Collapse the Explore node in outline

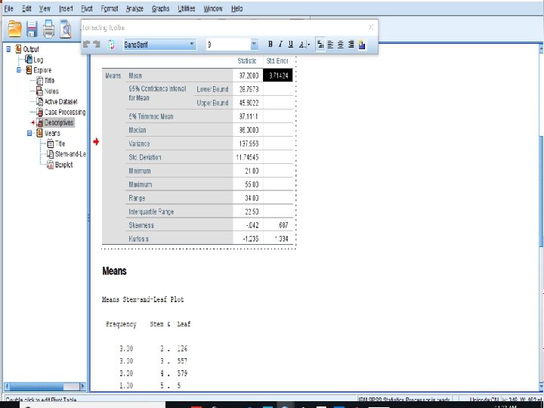[19, 70]
